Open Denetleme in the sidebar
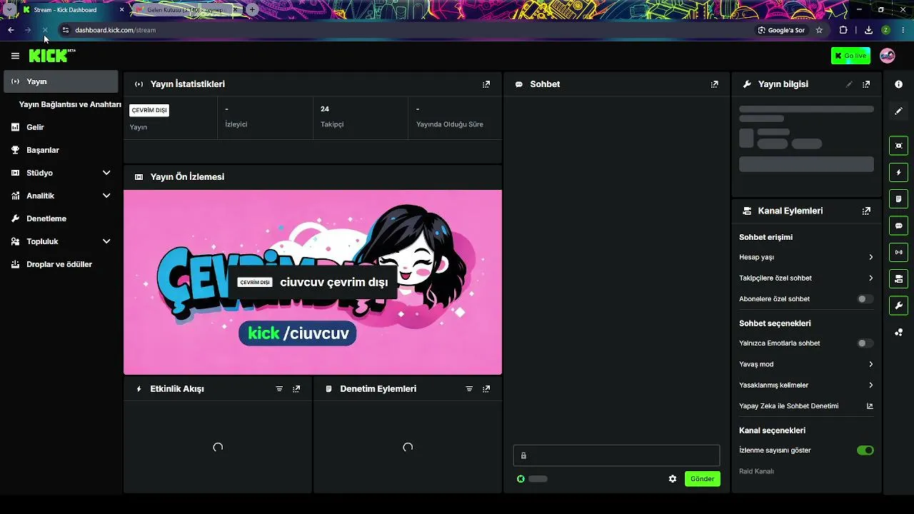Screen dimensions: 914x514 [x=61, y=218]
